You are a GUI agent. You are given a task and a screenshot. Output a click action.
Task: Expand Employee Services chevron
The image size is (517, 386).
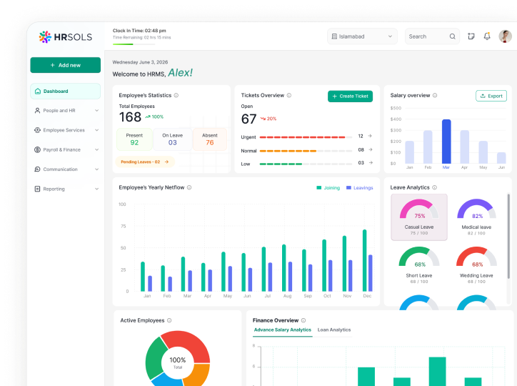(96, 130)
